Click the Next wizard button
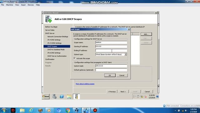The height and width of the screenshot is (113, 200). pyautogui.click(x=123, y=92)
